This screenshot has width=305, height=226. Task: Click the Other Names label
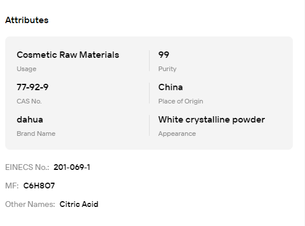(30, 204)
